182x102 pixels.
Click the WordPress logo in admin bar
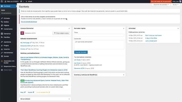pyautogui.click(x=2, y=1)
